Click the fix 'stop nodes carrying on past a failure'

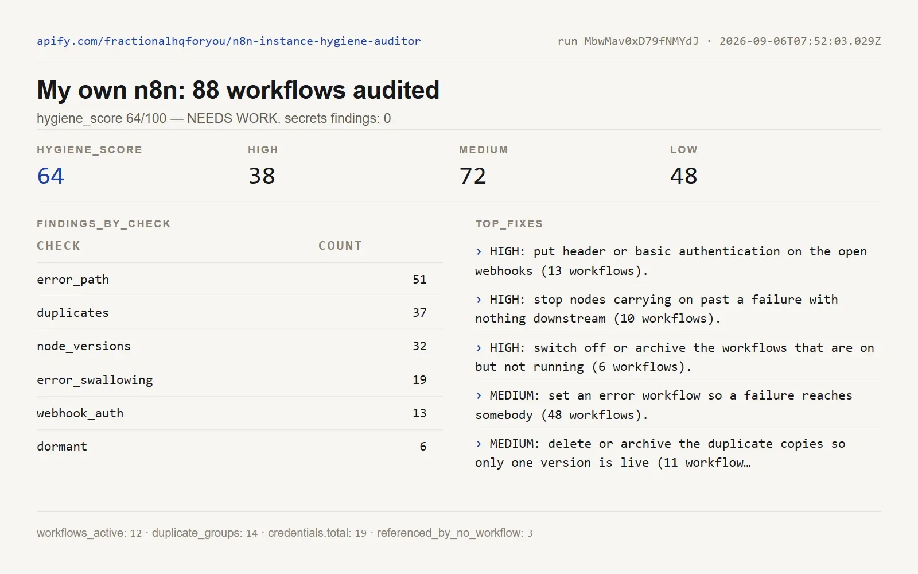[x=656, y=309]
